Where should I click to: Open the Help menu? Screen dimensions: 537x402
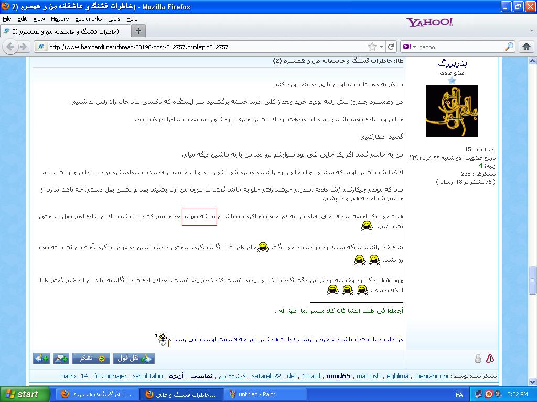point(132,19)
